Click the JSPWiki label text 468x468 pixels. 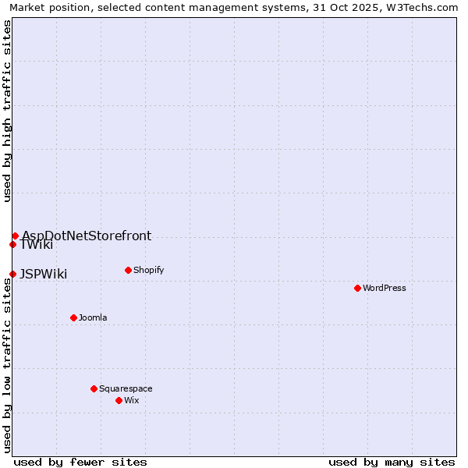[x=44, y=274]
